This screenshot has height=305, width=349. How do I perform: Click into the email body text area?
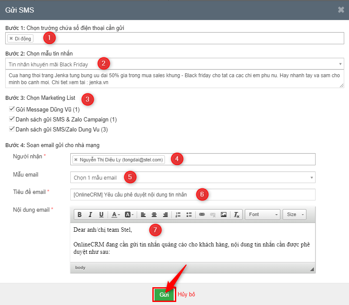tap(193, 243)
